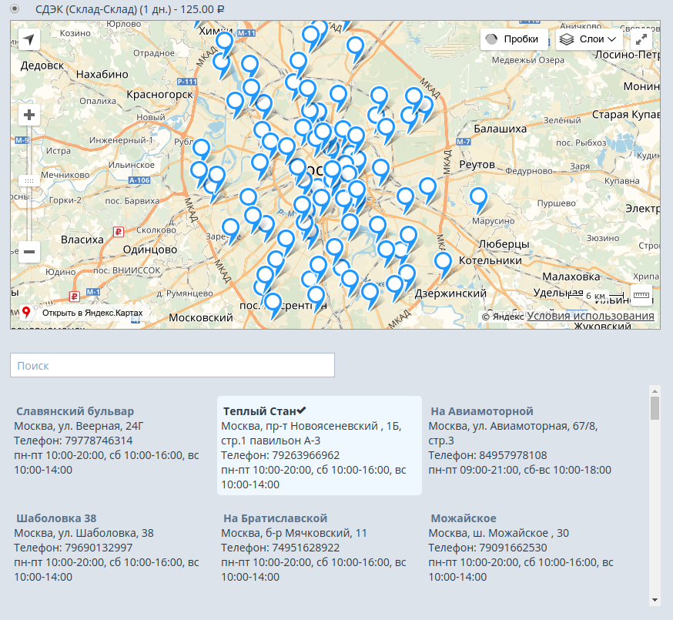This screenshot has width=673, height=620.
Task: Open the ruler distance measurement tool
Action: coord(641,296)
